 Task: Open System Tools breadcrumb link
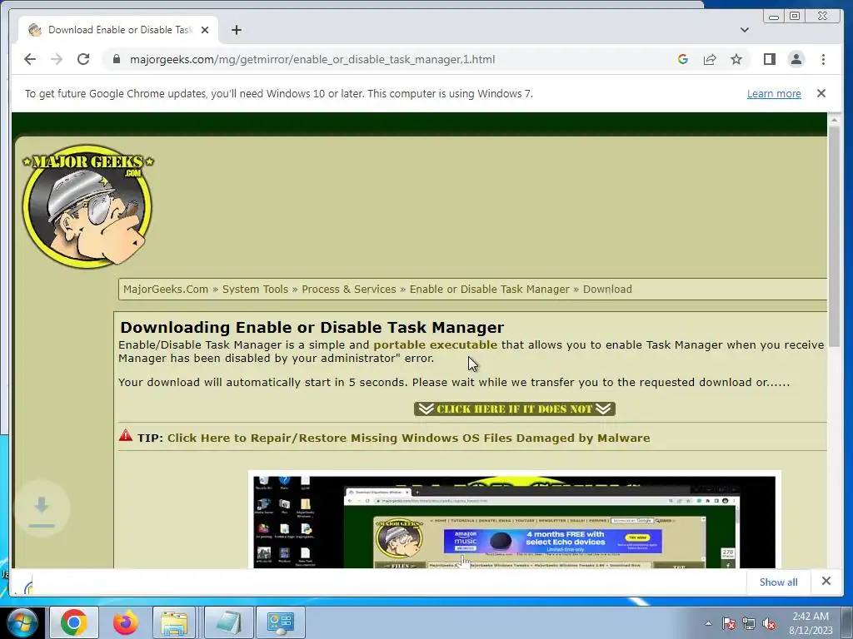tap(255, 289)
